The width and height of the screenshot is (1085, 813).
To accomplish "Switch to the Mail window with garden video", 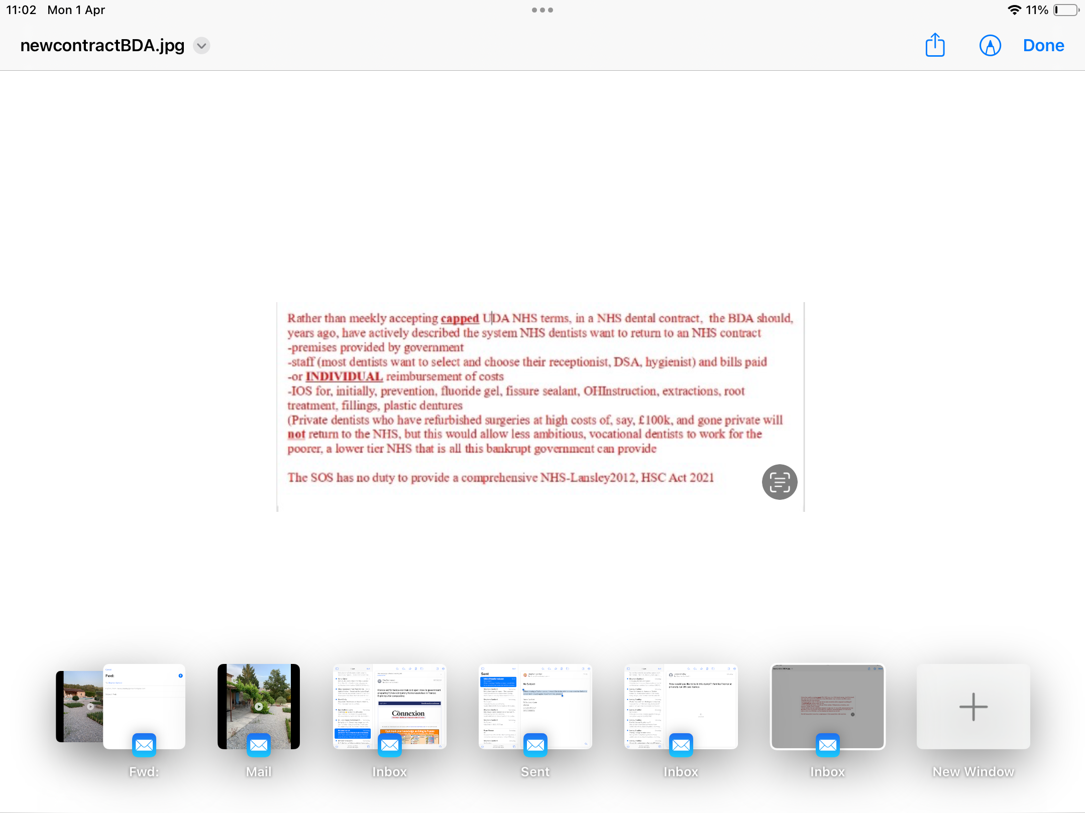I will (259, 706).
